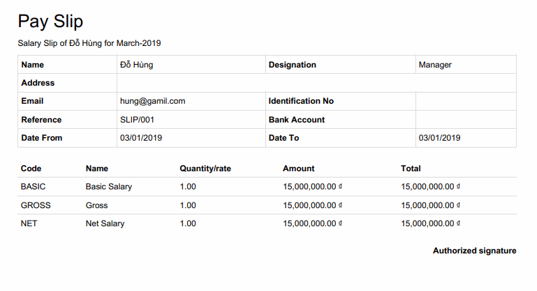Click the empty Address field cell
Viewport: 537px width, 291px height.
(x=316, y=83)
